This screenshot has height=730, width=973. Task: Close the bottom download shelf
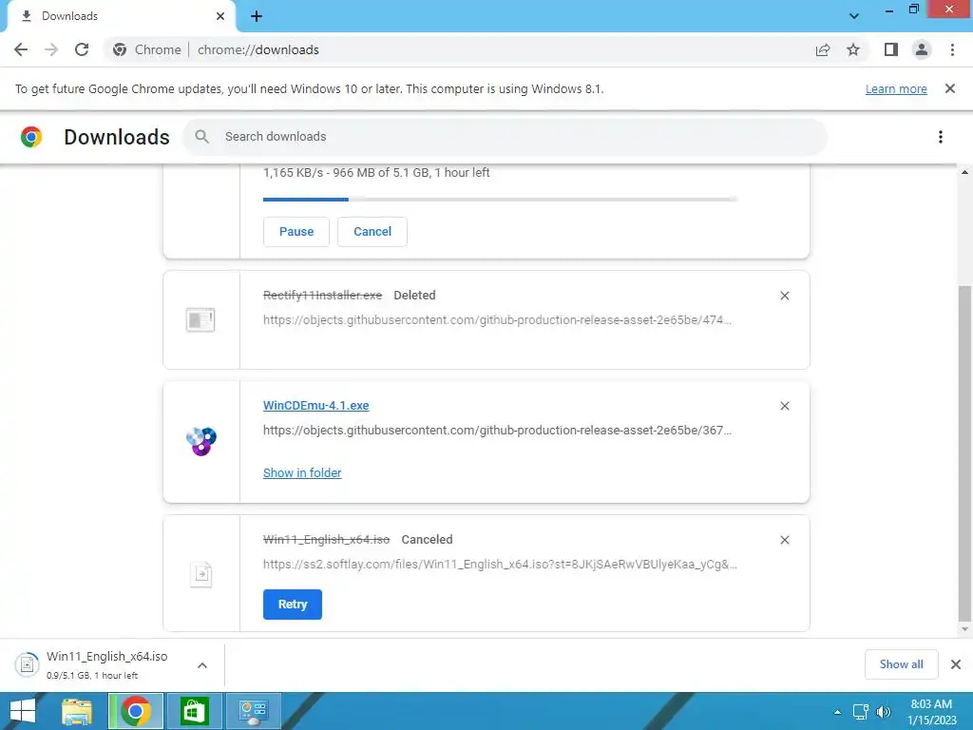pos(956,664)
